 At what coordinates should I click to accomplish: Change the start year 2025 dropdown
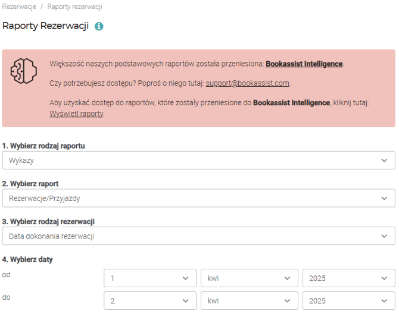click(348, 278)
